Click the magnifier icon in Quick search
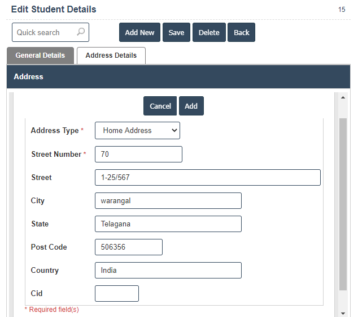 (81, 32)
